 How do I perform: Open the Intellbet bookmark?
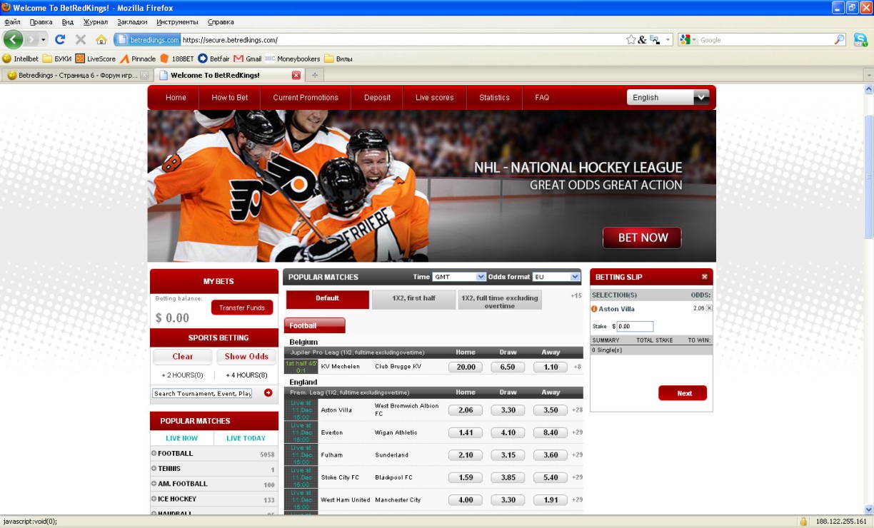pyautogui.click(x=21, y=59)
